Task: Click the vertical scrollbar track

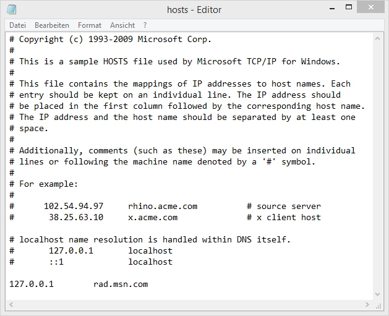Action: tap(378, 167)
